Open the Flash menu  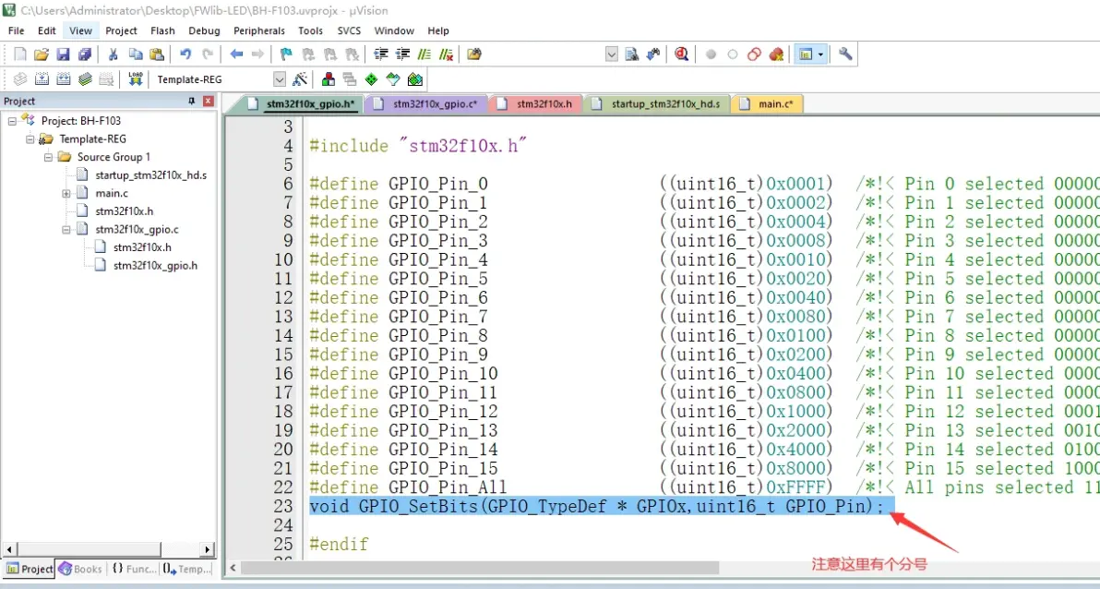(162, 30)
